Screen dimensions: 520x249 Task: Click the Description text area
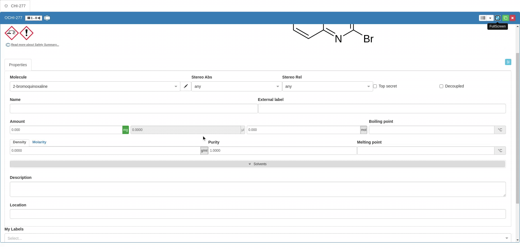pos(257,189)
